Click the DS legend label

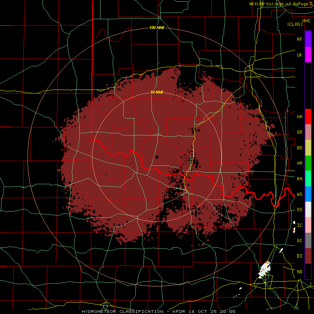[299, 210]
